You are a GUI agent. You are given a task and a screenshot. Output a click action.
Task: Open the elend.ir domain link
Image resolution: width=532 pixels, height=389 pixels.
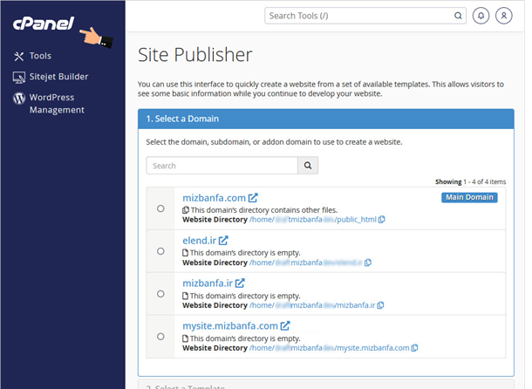[199, 241]
